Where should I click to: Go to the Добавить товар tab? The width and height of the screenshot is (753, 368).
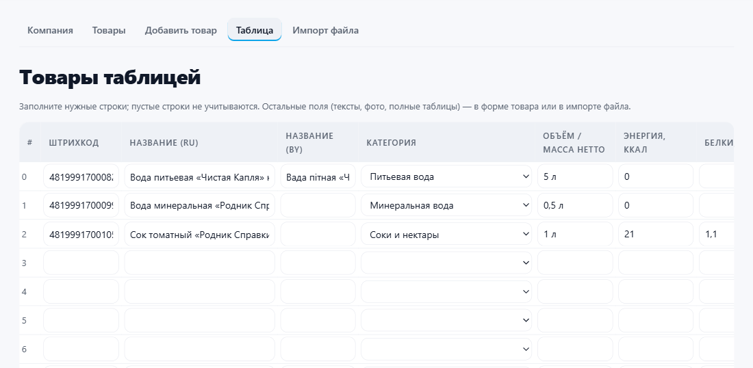coord(181,30)
